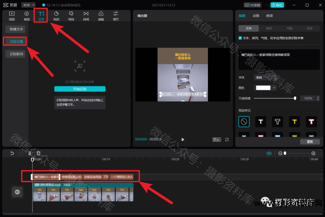Viewport: 325px width, 217px height.
Task: Switch to the 编辑 tab
Action: click(242, 16)
